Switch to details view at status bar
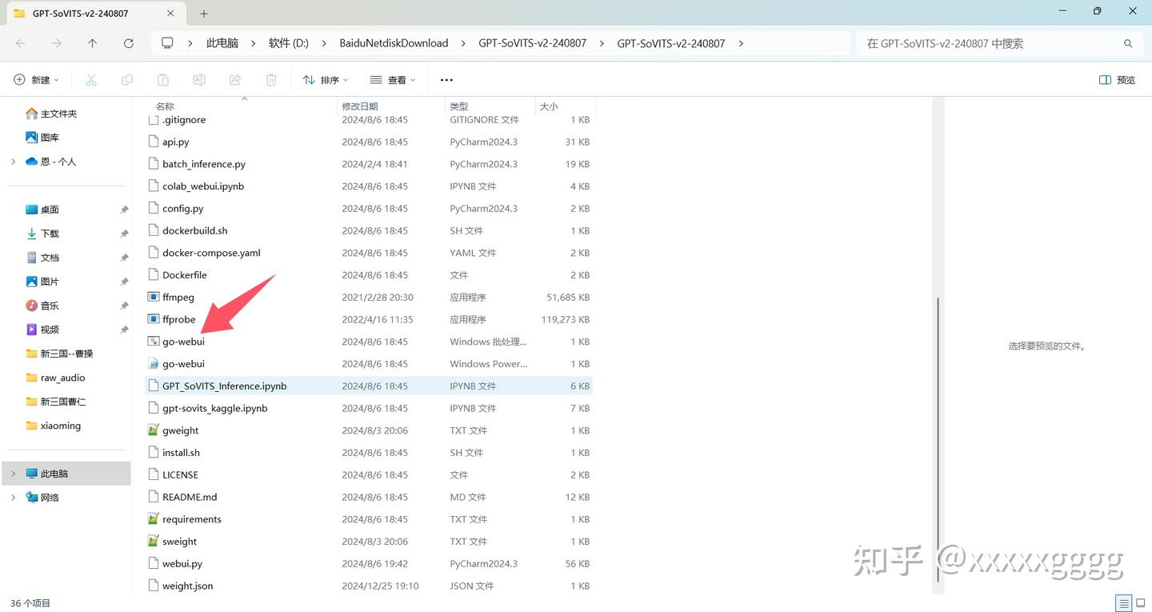Screen dimensions: 1152x612 pos(1122,602)
